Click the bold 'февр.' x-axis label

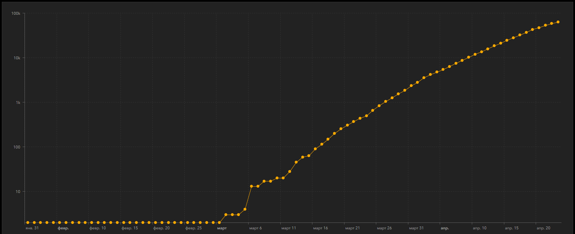63,228
